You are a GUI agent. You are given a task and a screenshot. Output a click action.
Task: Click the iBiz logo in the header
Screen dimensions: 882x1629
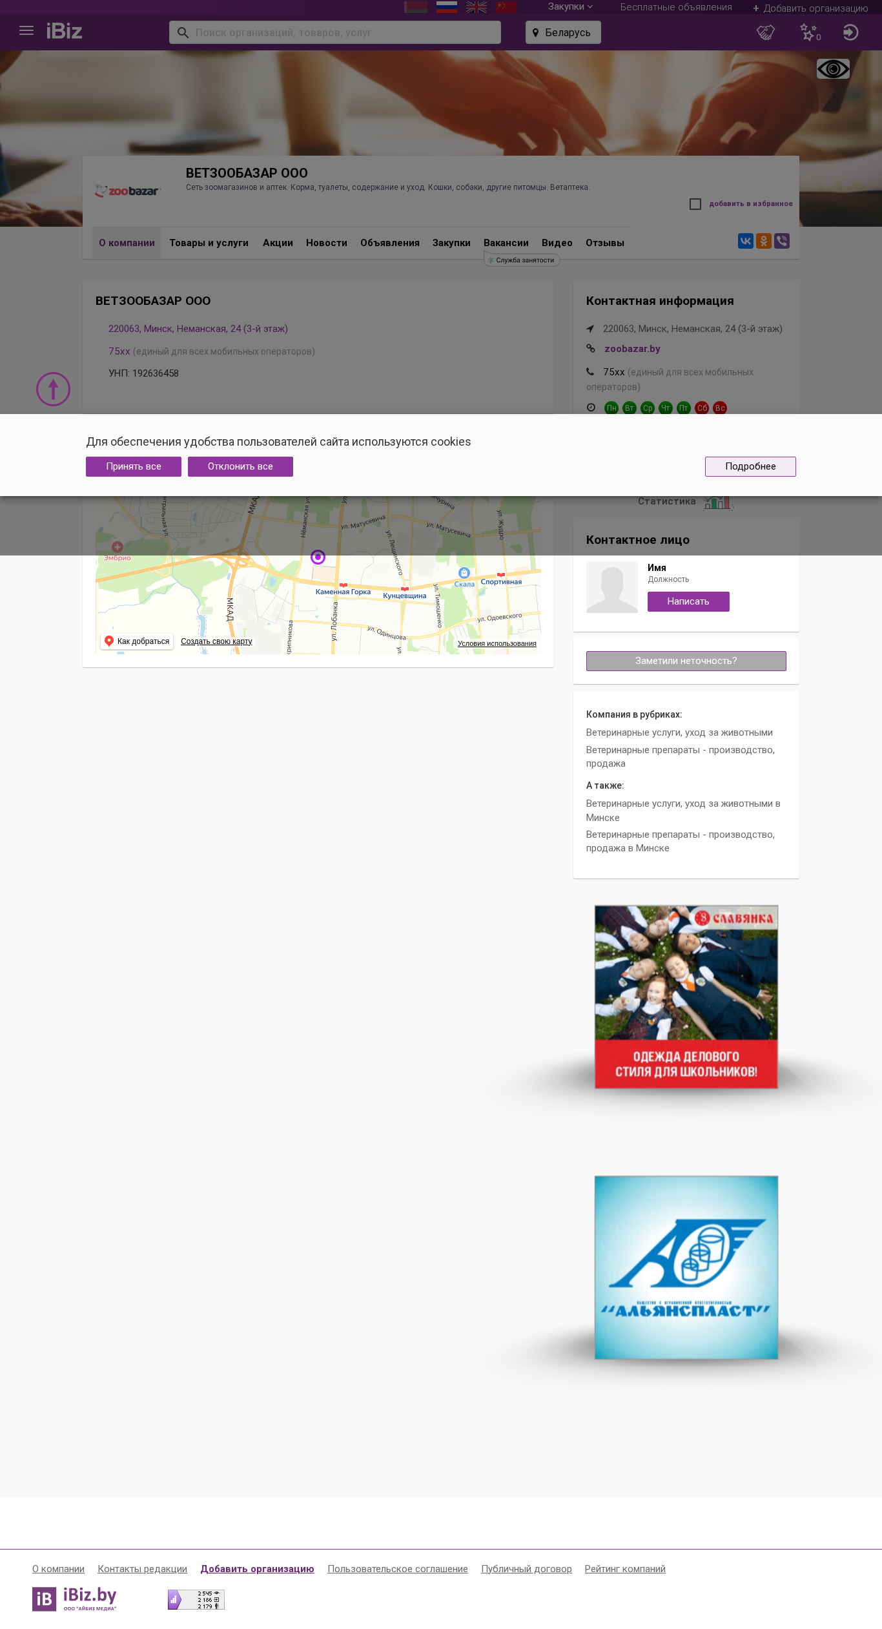click(x=64, y=31)
